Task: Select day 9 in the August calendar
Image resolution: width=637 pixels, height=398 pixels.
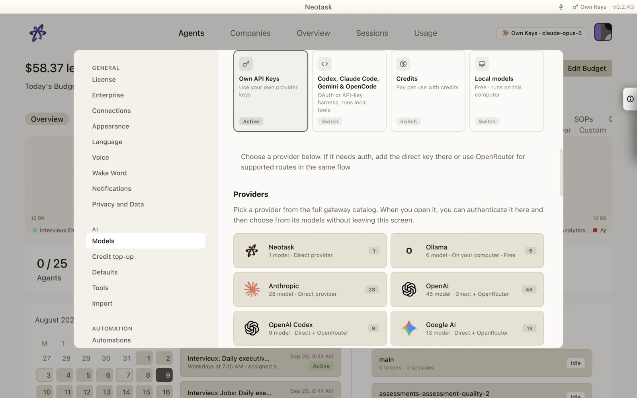Action: coord(164,375)
